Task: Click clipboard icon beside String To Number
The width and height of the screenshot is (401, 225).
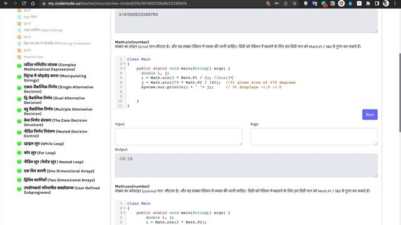Action: point(19,44)
